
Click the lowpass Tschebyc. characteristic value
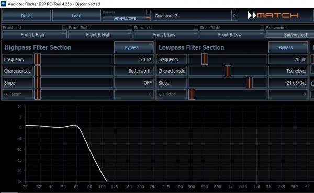click(288, 71)
